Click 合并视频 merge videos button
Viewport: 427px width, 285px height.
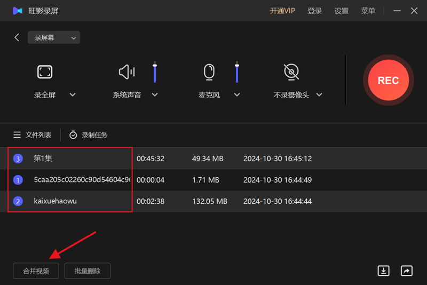pos(36,271)
